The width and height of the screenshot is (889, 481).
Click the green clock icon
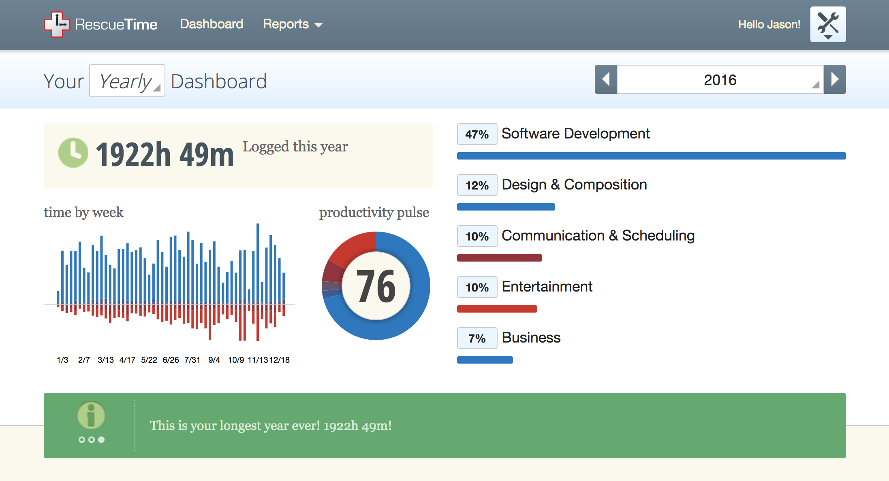click(x=73, y=153)
